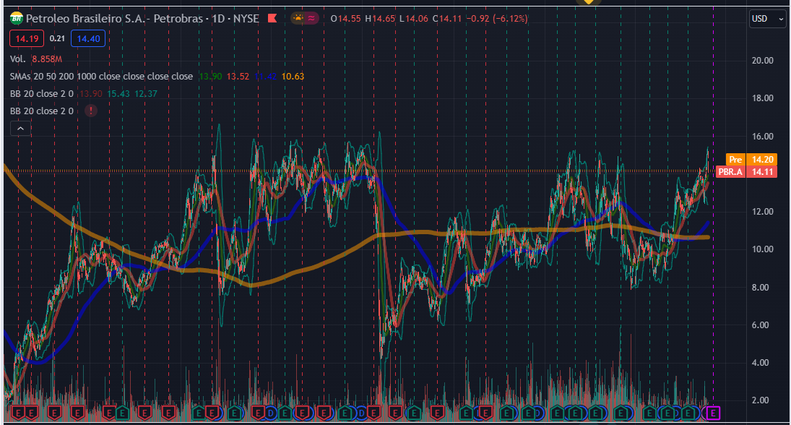This screenshot has height=425, width=791.
Task: Click the red flag icon next to NYSE
Action: [272, 19]
